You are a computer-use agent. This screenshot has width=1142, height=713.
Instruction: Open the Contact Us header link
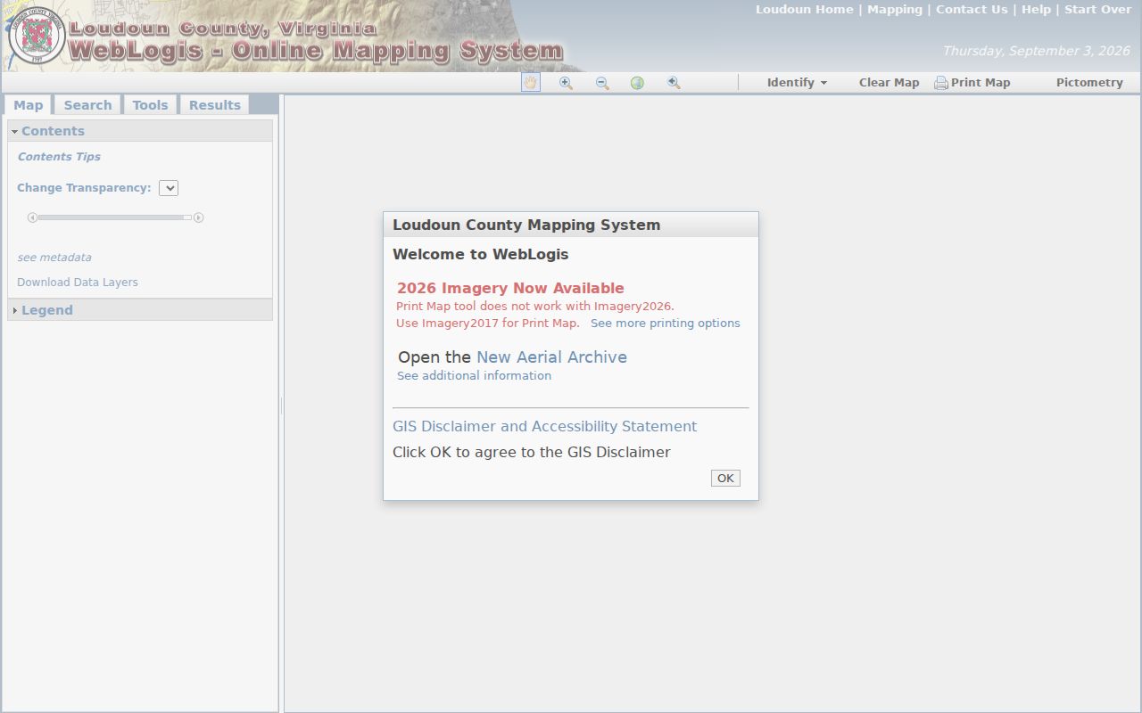(972, 10)
